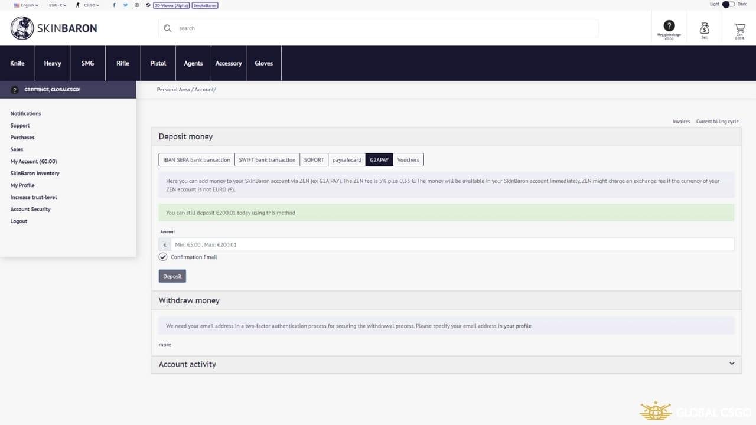This screenshot has width=756, height=425.
Task: Toggle the Light/Dark theme switch
Action: [728, 4]
